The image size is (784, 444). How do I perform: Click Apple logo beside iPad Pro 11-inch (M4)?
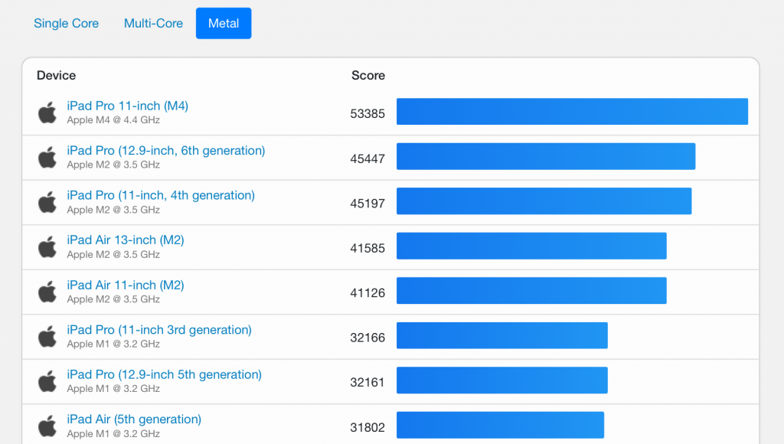pos(47,113)
